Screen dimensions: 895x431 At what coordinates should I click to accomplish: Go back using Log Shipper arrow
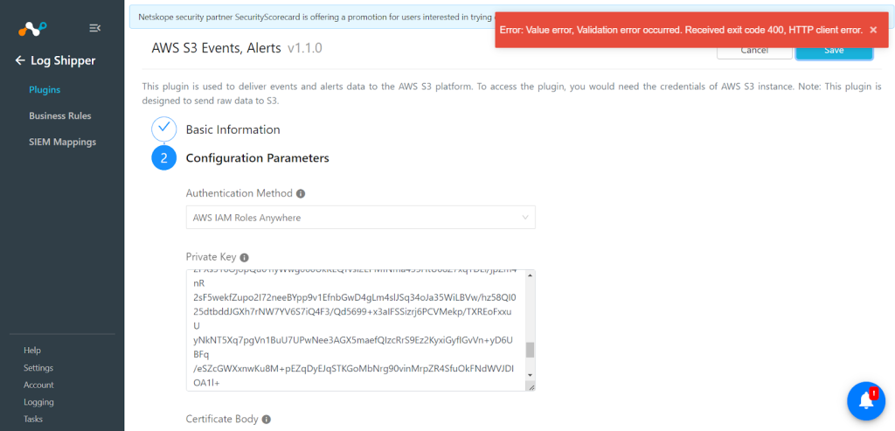pos(21,60)
